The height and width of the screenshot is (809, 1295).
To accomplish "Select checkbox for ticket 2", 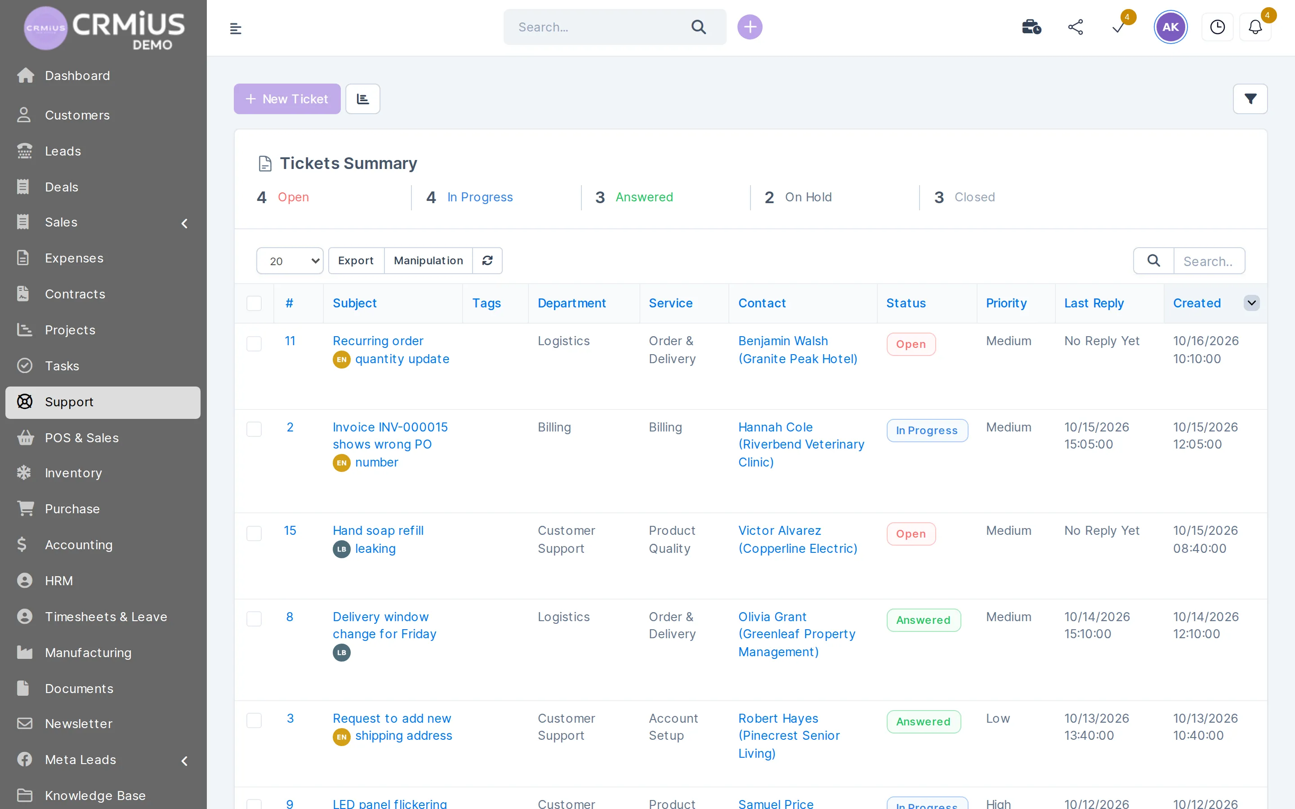I will click(x=254, y=429).
